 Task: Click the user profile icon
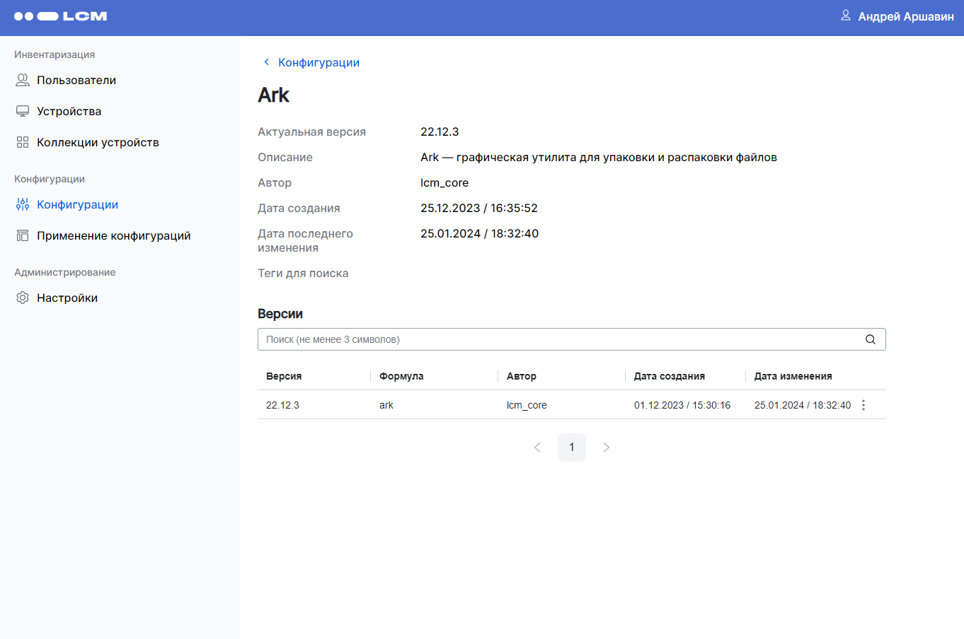pos(845,16)
